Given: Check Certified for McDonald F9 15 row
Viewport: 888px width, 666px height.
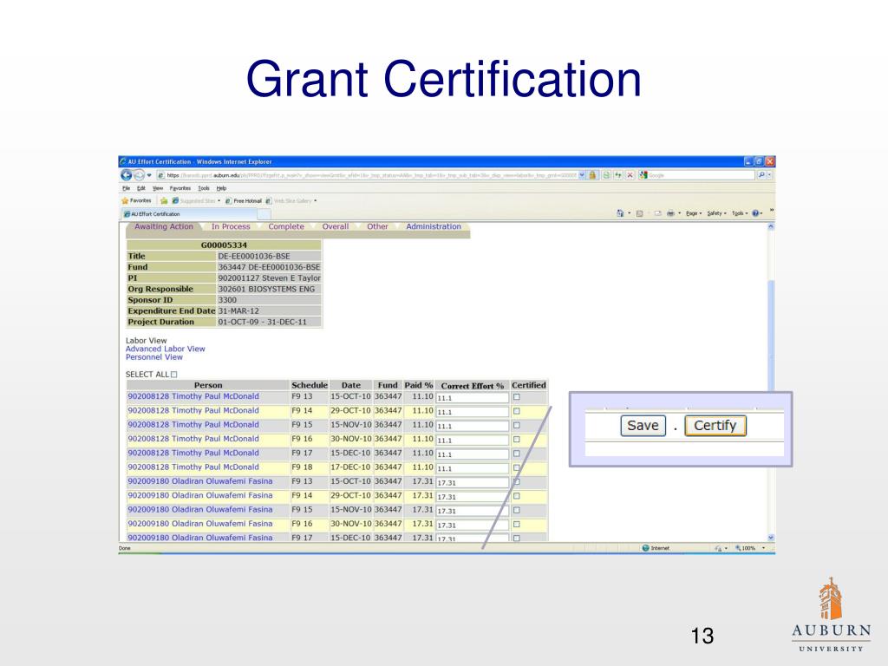Looking at the screenshot, I should pos(517,425).
